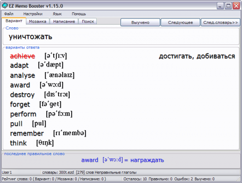
Task: Click the Следующее button
Action: click(180, 22)
